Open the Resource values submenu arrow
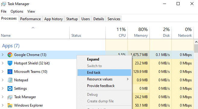Screen dimensions: 198x109 pos(128,79)
